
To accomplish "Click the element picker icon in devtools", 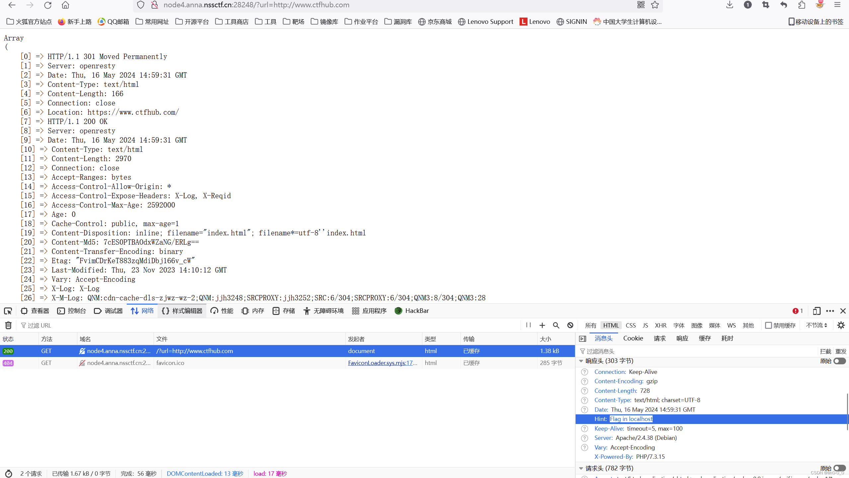I will point(8,311).
